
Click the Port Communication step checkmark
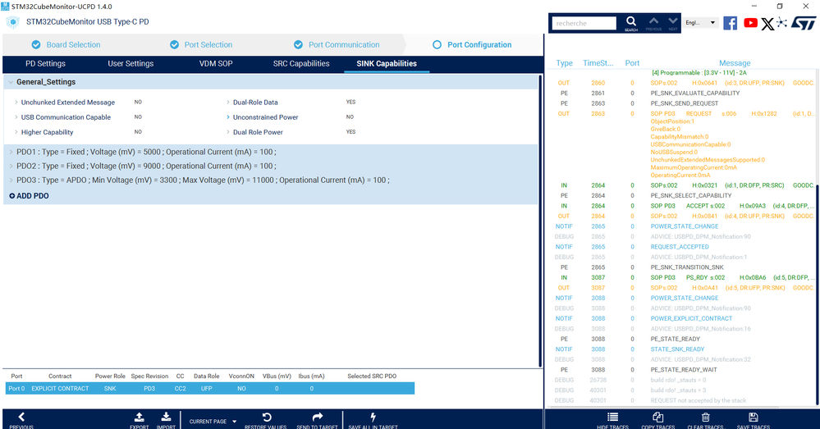pyautogui.click(x=298, y=45)
